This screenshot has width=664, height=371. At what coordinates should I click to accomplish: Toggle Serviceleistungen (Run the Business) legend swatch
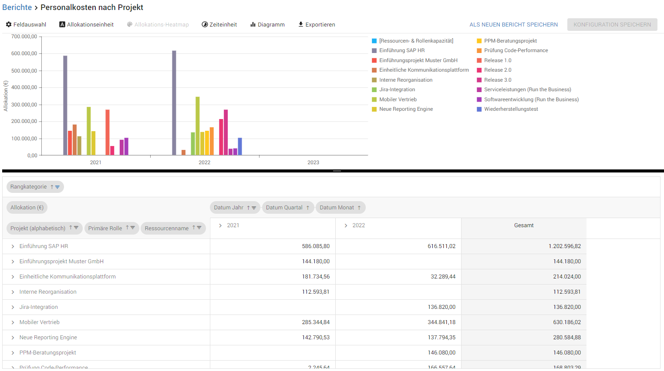pos(479,89)
